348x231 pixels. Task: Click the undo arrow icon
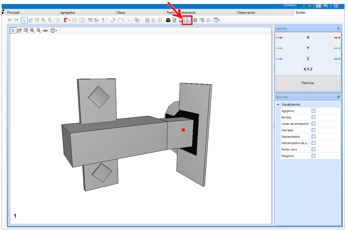tap(10, 20)
